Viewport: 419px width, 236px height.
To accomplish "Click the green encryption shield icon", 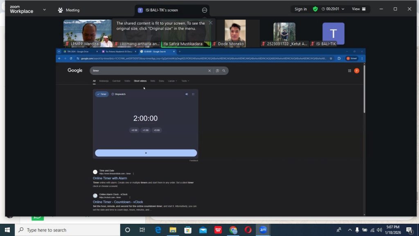I will (x=315, y=9).
